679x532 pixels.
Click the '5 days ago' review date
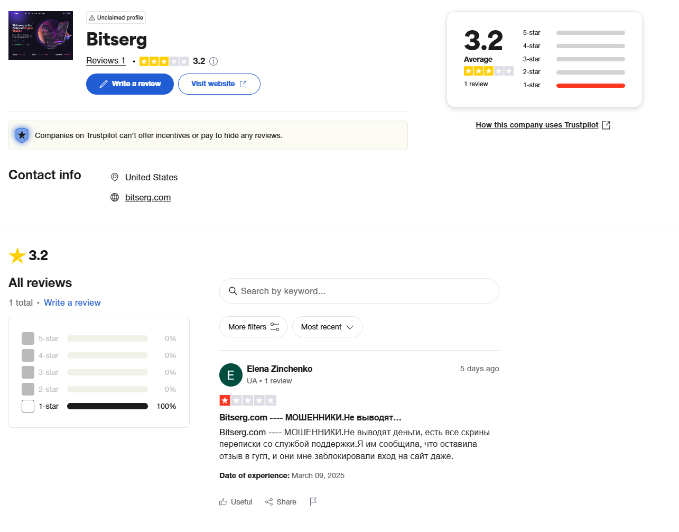(x=479, y=369)
